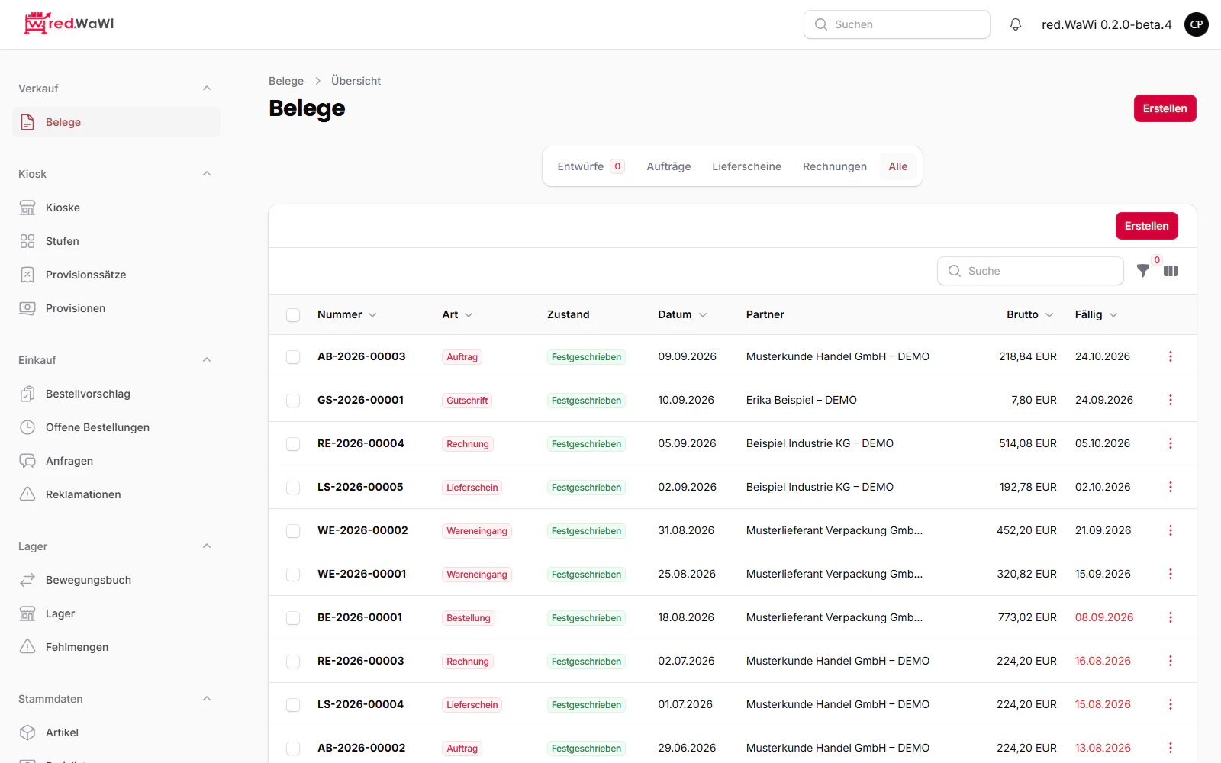The image size is (1221, 763).
Task: Open Kioske in the sidebar
Action: coord(116,208)
